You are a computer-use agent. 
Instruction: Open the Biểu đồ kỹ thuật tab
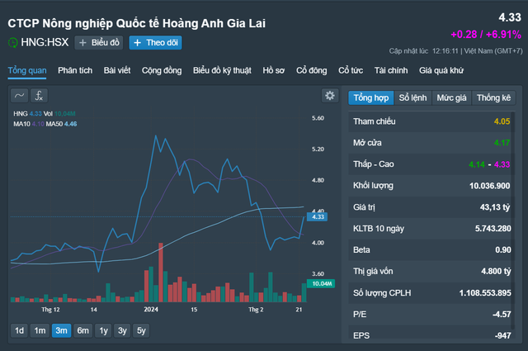coord(223,70)
